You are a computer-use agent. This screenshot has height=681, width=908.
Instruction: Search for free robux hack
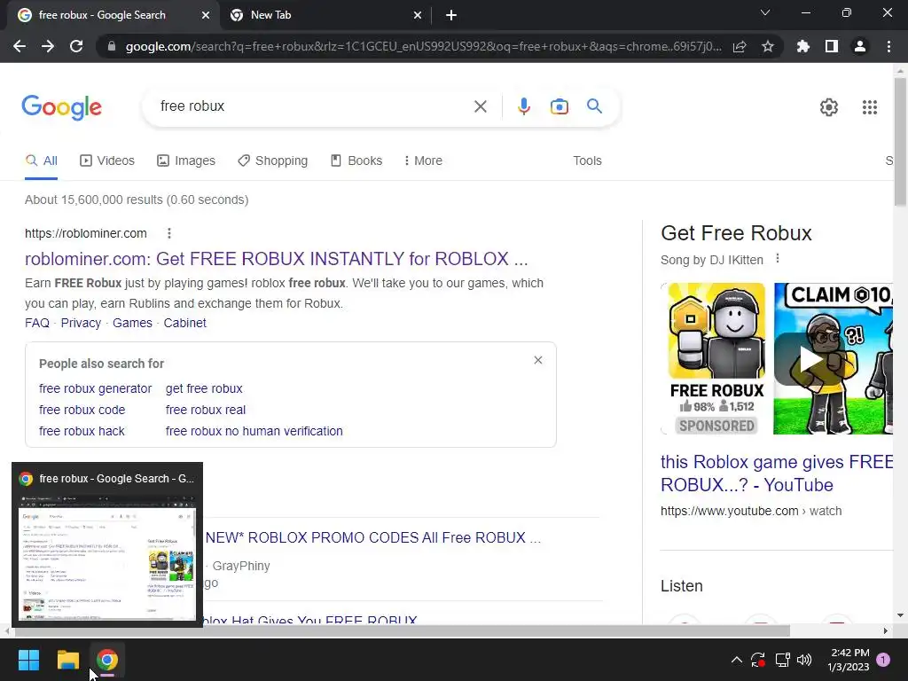point(82,432)
